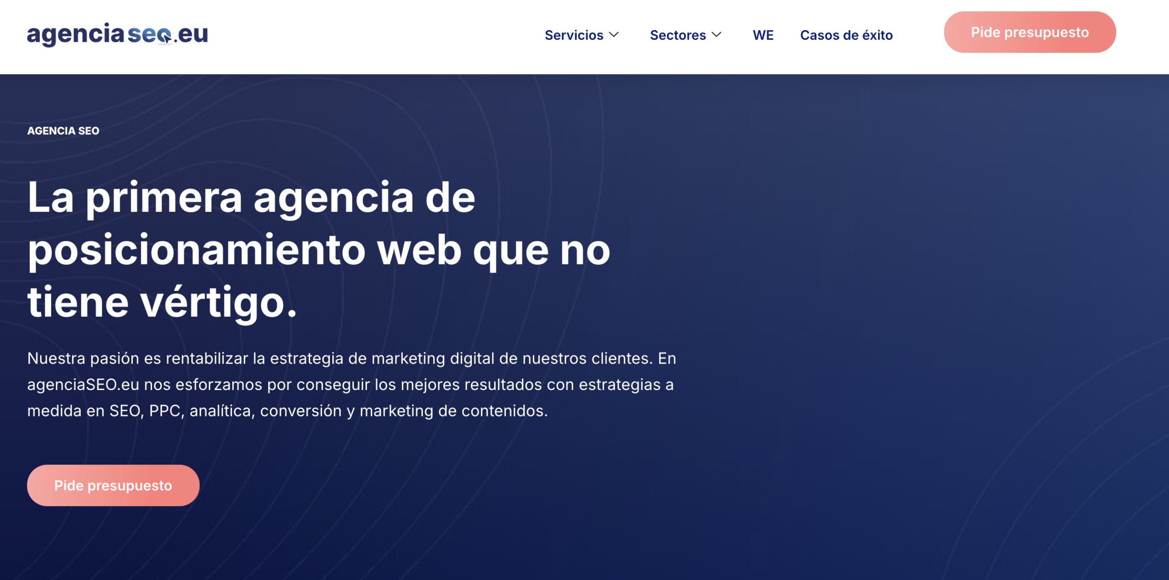Click hero Pide presupuesto button below paragraph
The width and height of the screenshot is (1169, 580).
(113, 485)
